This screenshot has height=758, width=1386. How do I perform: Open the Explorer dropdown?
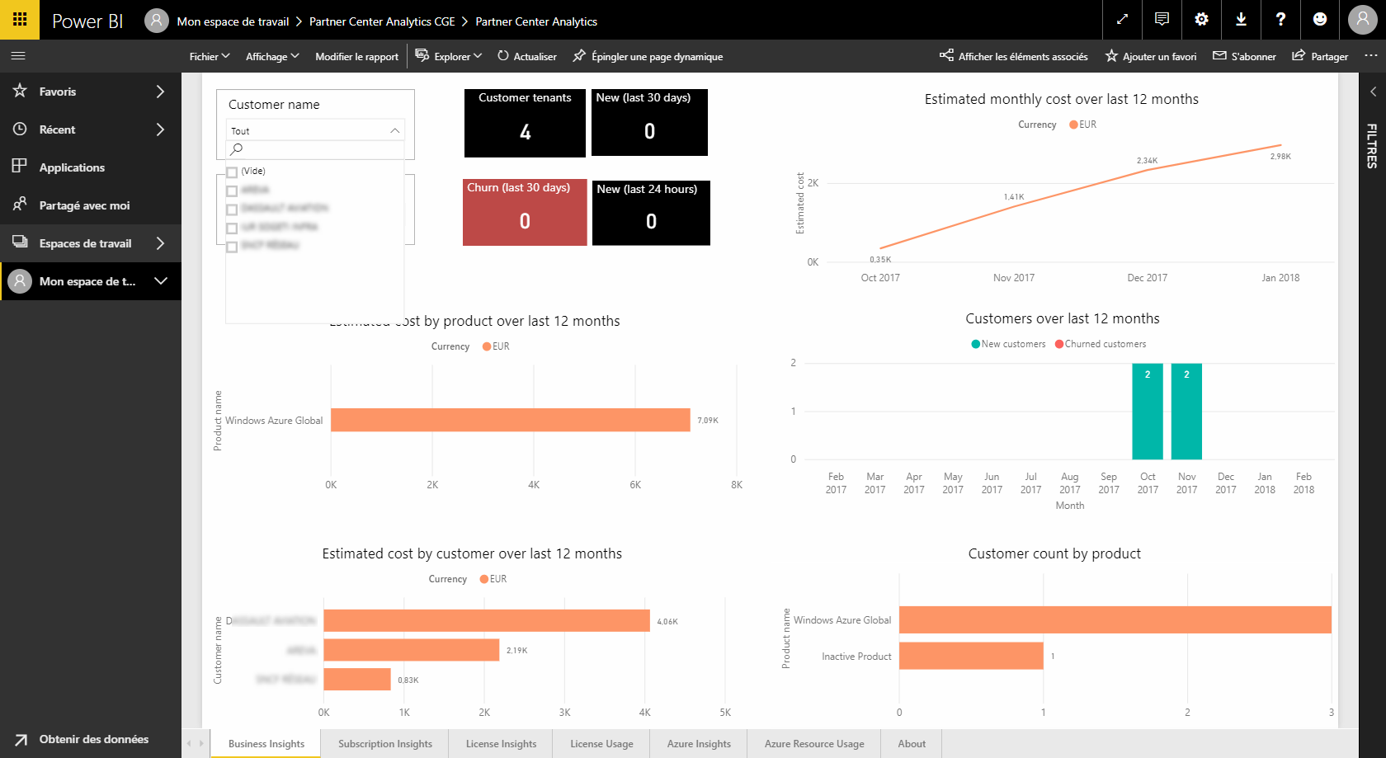(x=449, y=56)
